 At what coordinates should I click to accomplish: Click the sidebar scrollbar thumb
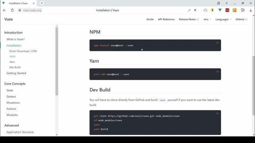(x=57, y=61)
